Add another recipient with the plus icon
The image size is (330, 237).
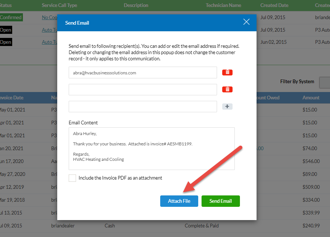coord(227,106)
